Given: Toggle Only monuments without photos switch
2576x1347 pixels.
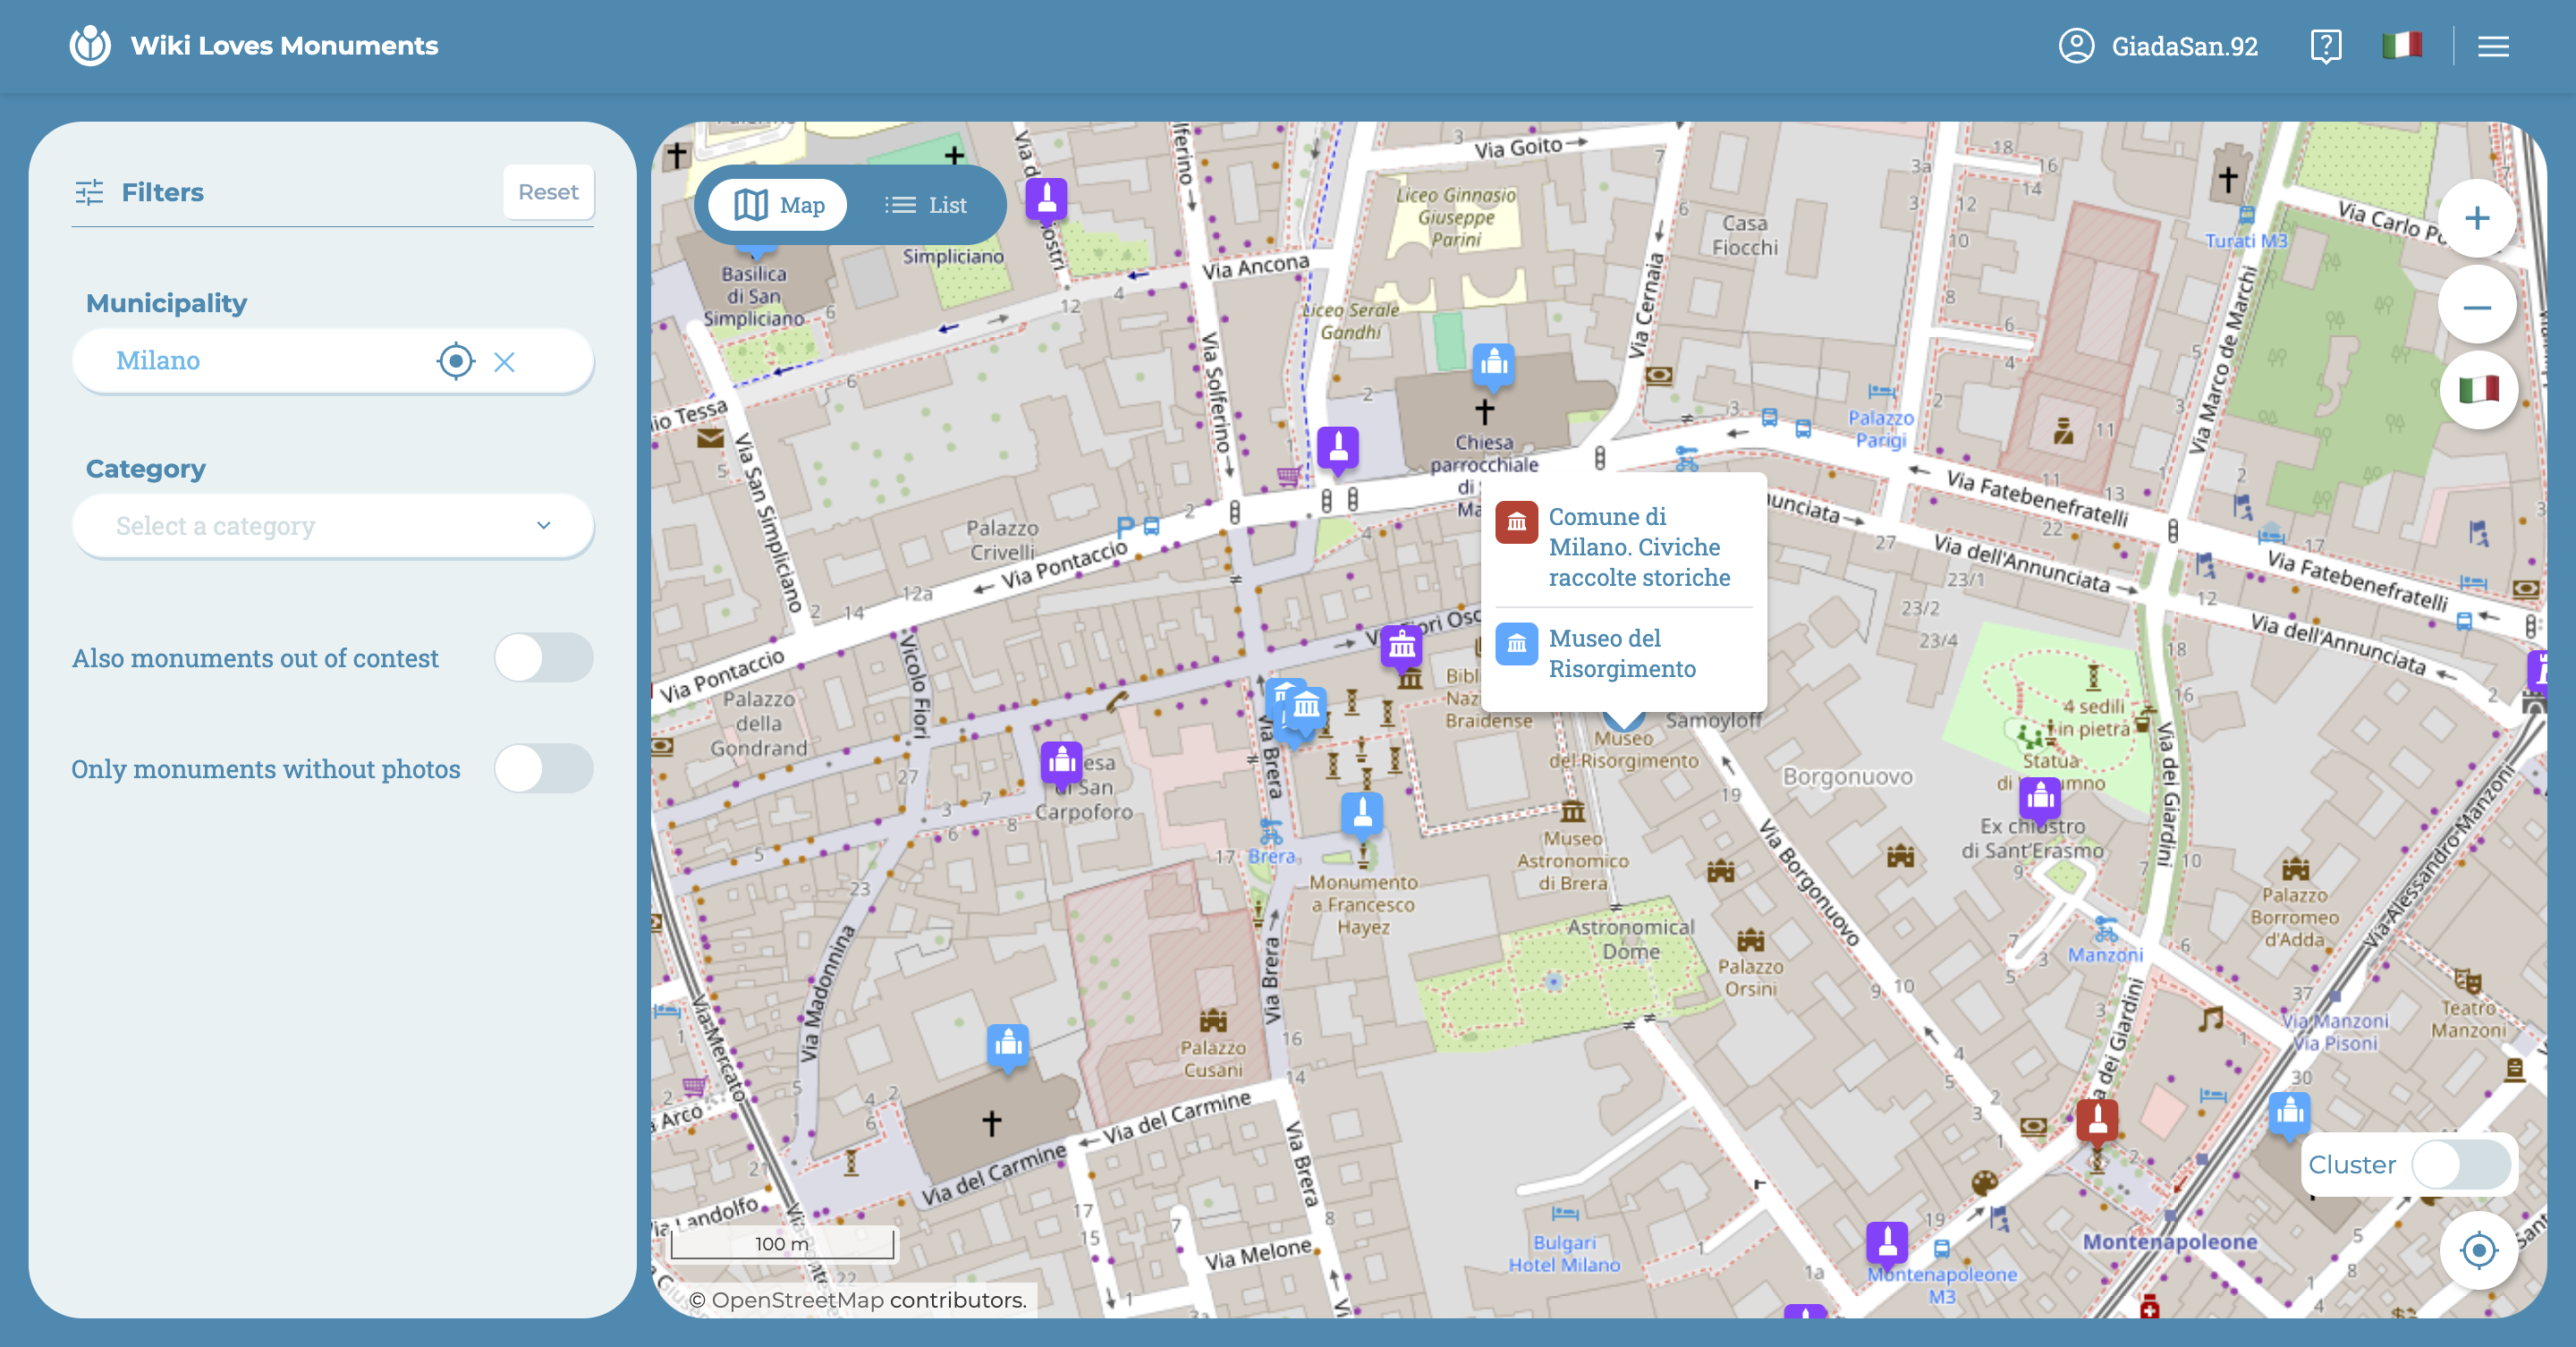Looking at the screenshot, I should coord(543,768).
